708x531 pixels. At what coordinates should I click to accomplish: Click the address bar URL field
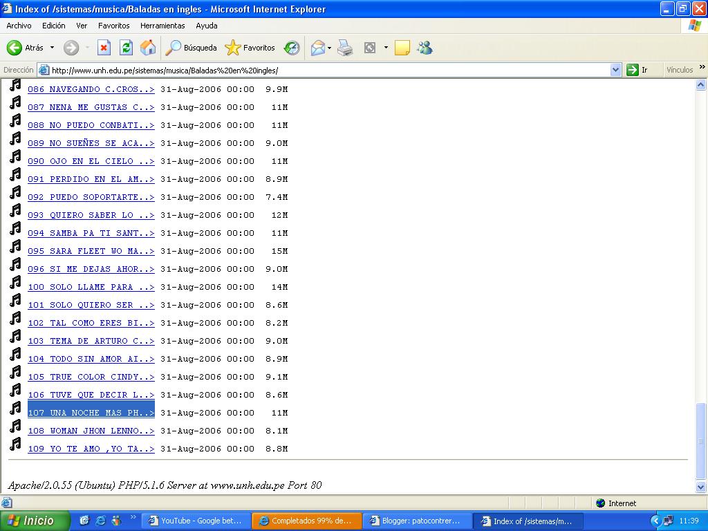[x=330, y=70]
